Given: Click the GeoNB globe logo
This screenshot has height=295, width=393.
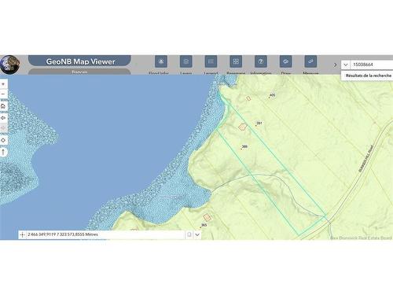Looking at the screenshot, I should [9, 65].
